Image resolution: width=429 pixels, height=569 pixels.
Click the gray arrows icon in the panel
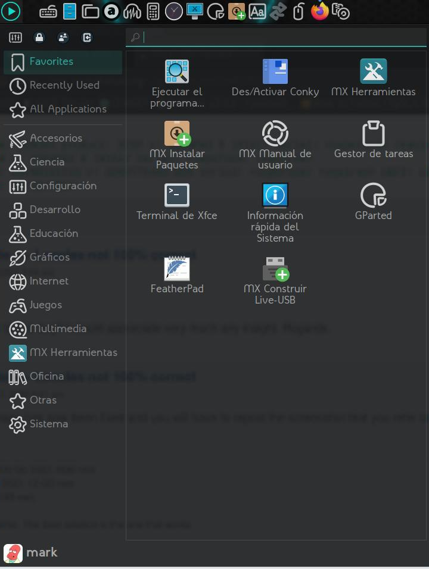[x=278, y=12]
